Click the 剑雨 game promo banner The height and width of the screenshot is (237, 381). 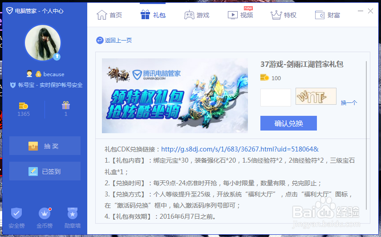point(175,96)
